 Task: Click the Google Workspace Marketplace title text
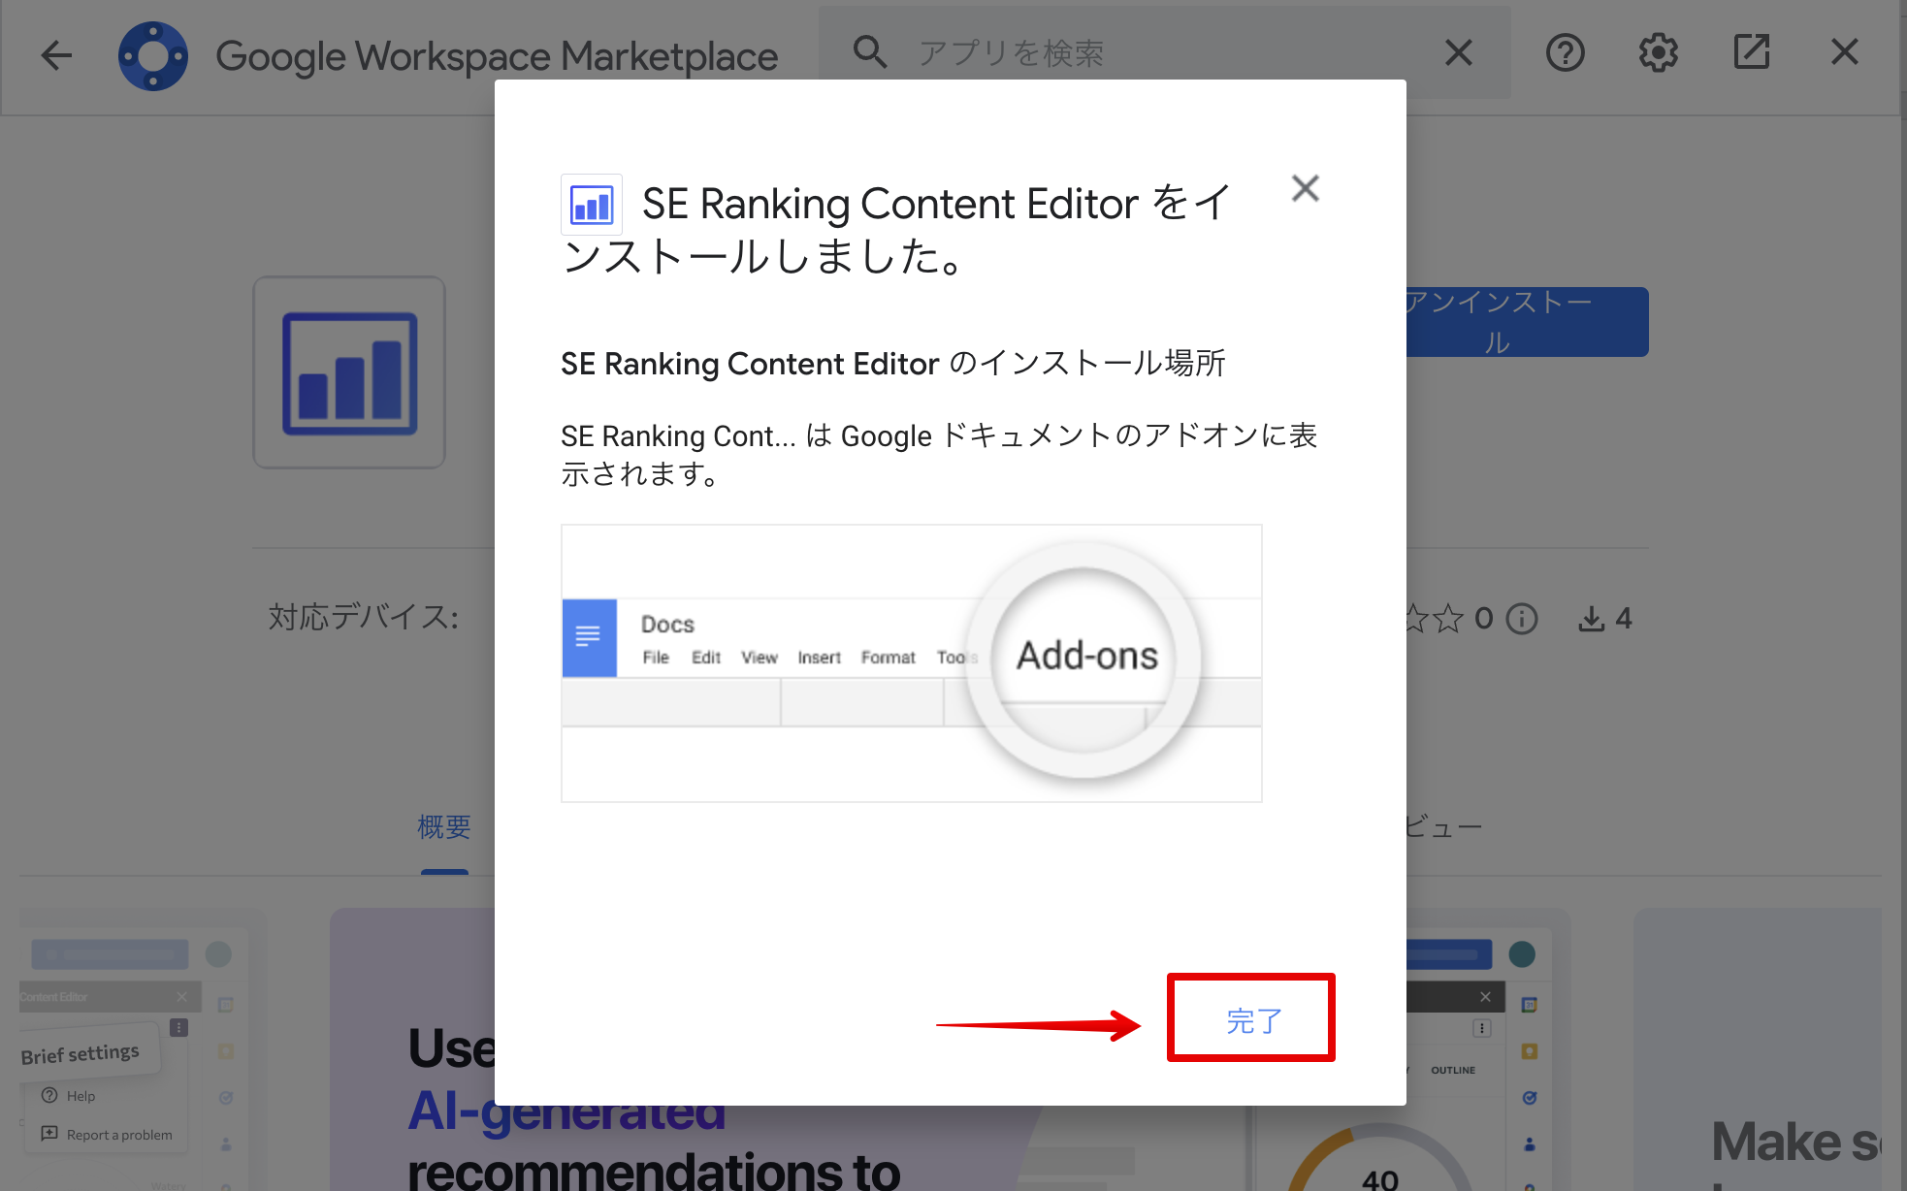pyautogui.click(x=497, y=56)
